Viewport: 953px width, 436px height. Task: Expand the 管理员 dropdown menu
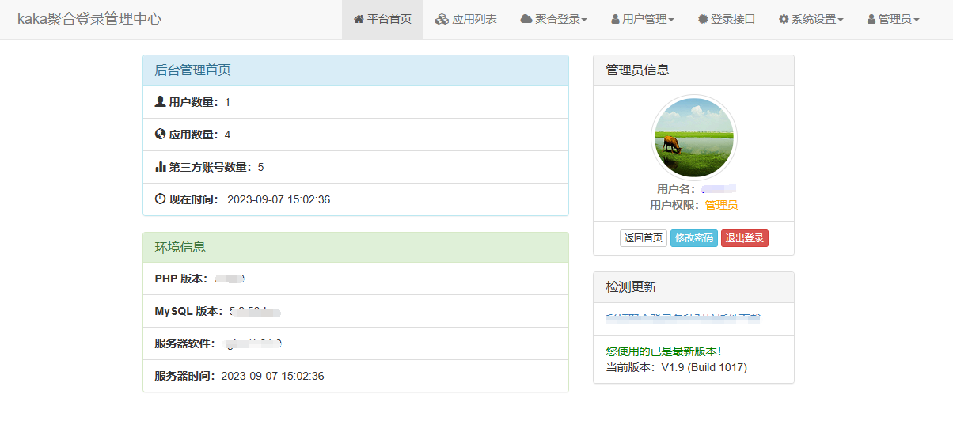pyautogui.click(x=894, y=19)
